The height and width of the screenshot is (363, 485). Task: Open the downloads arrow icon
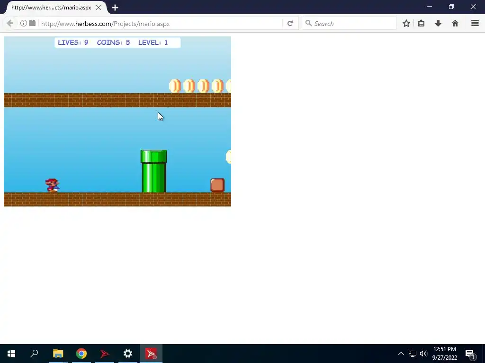click(x=438, y=24)
